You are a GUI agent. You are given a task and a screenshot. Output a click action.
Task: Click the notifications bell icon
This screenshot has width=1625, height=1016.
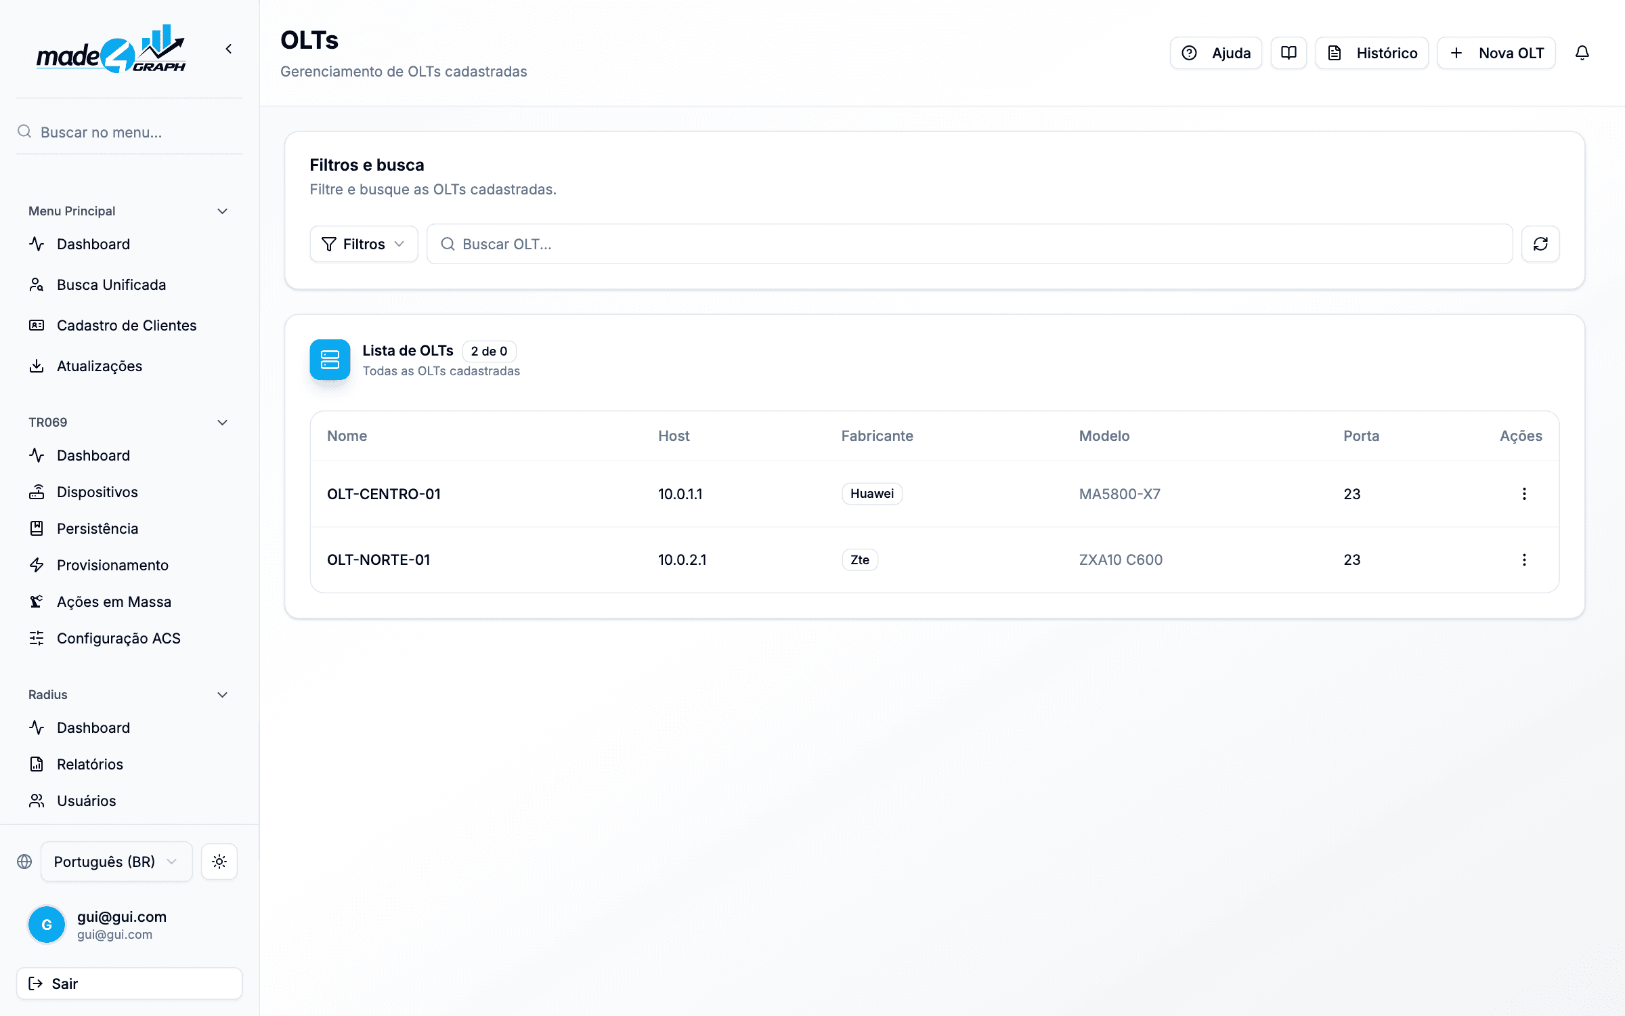[x=1582, y=53]
